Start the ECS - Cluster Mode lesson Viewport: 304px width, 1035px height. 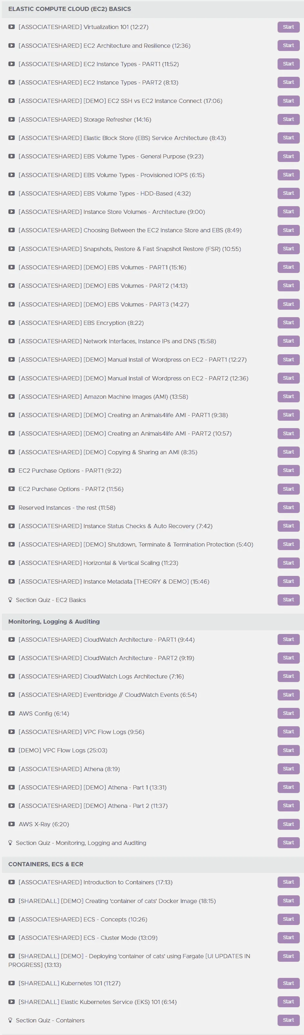(x=288, y=938)
